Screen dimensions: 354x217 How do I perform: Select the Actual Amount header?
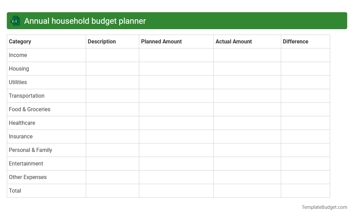(x=234, y=41)
